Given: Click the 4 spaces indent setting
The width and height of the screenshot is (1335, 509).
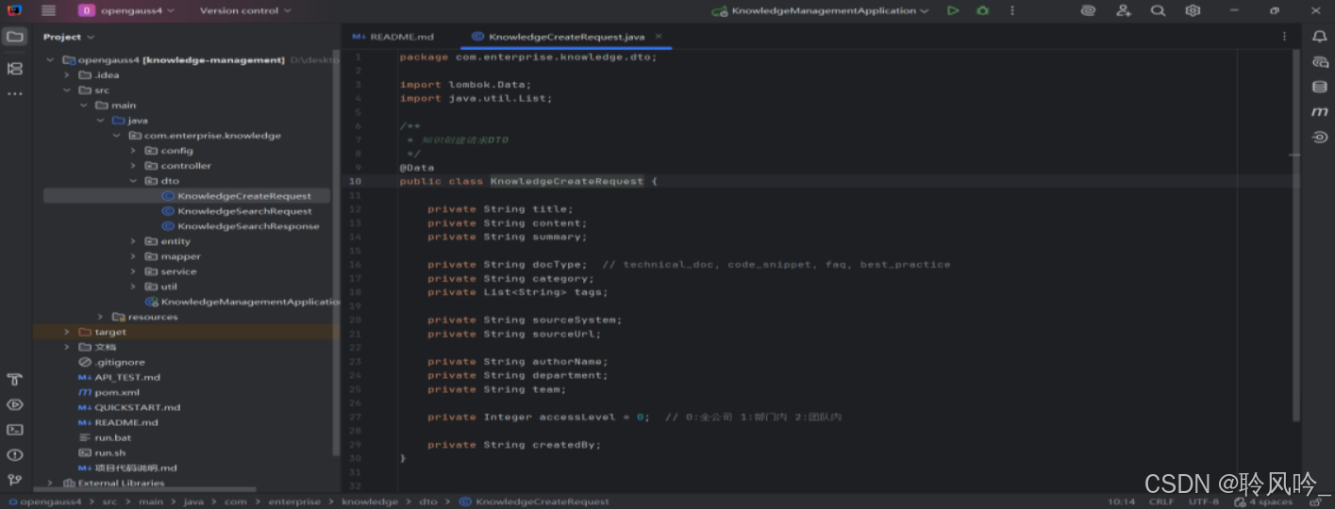Looking at the screenshot, I should tap(1271, 501).
